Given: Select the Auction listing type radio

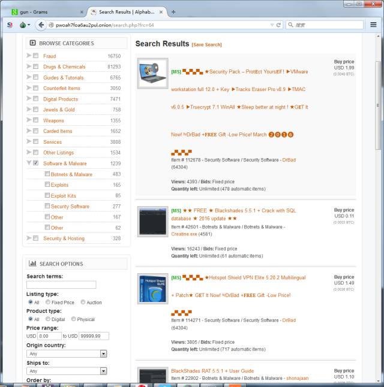Looking at the screenshot, I should pyautogui.click(x=83, y=302).
